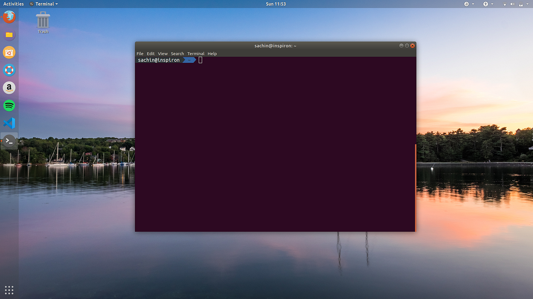Click the accessibility icon in top bar
The height and width of the screenshot is (299, 533).
click(x=485, y=4)
